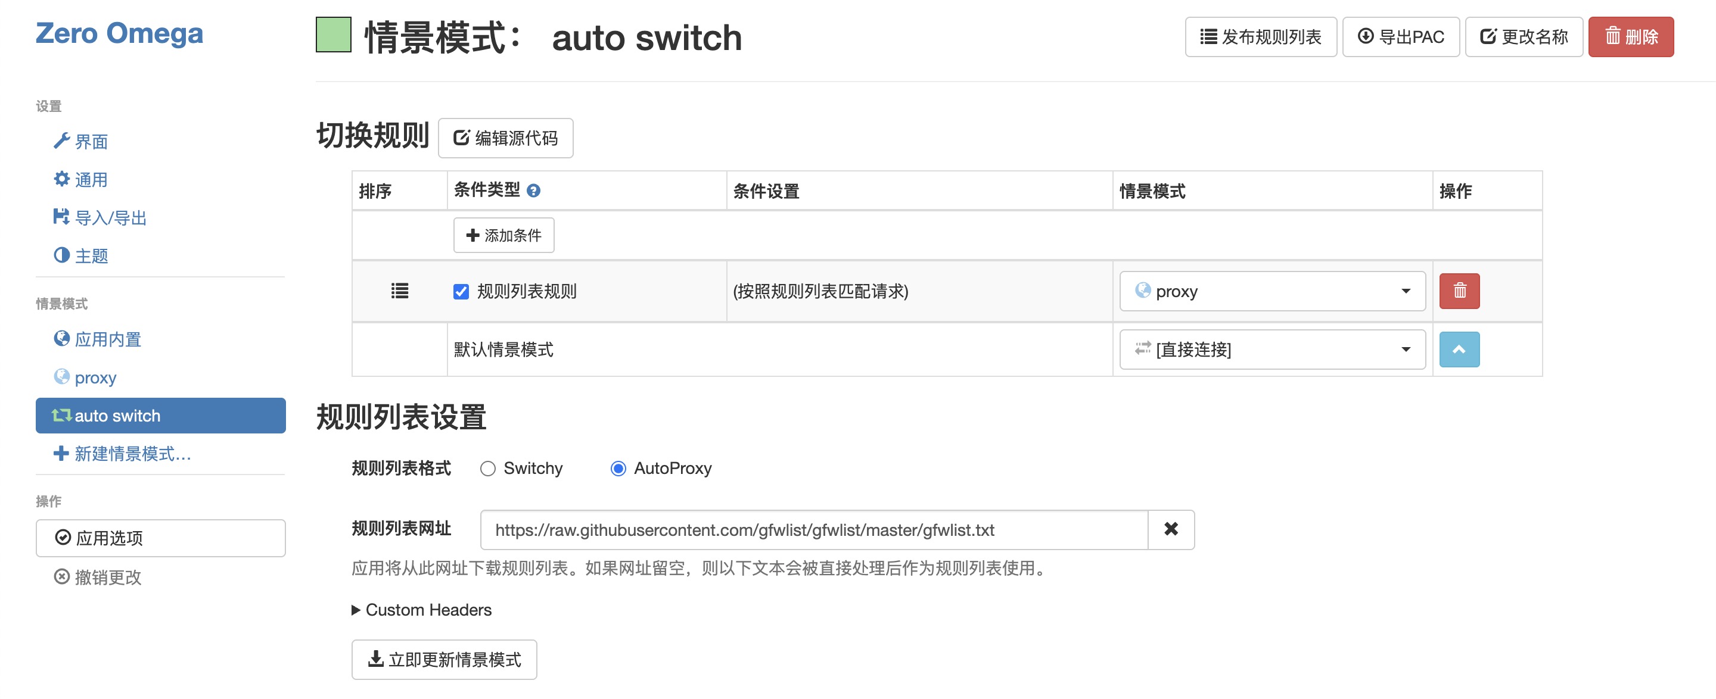This screenshot has height=699, width=1716.
Task: Open the 界面 interface settings
Action: coord(91,142)
